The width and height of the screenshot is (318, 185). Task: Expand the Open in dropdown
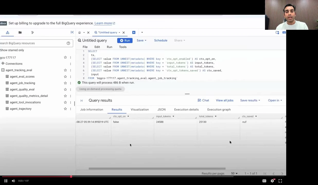[x=275, y=100]
